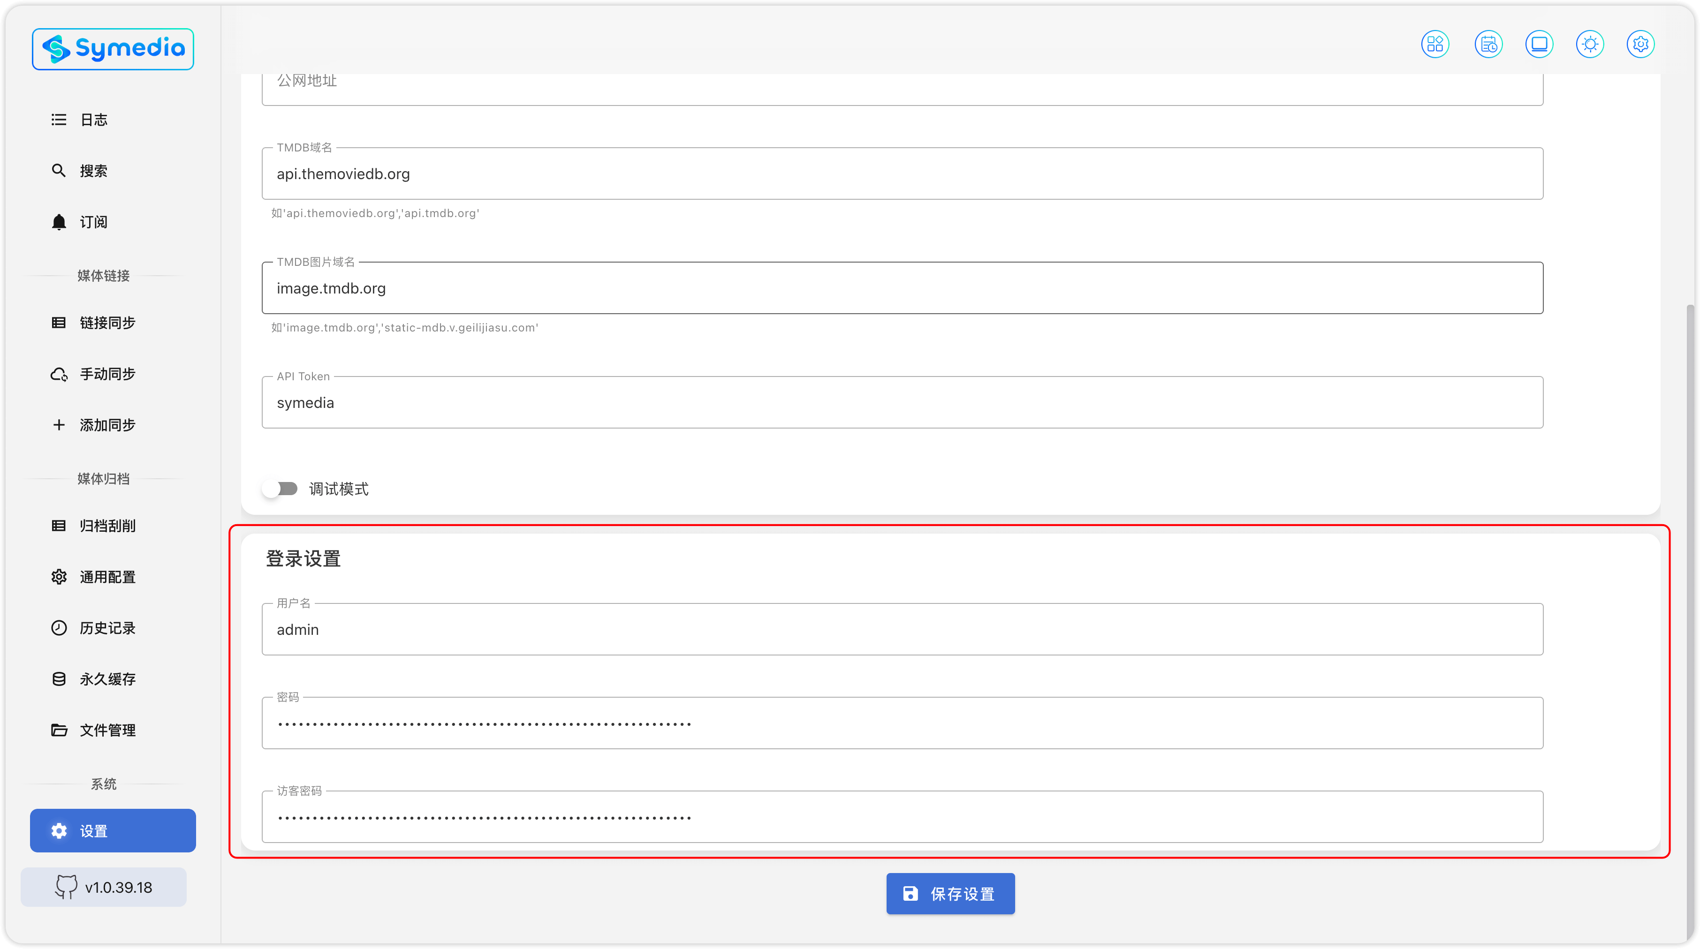
Task: Open 添加同步 with the plus icon
Action: coord(107,425)
